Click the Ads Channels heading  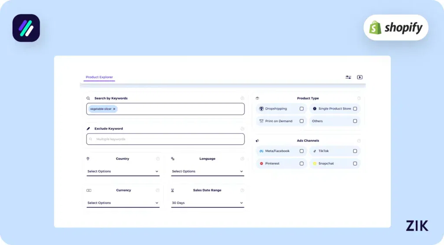308,141
